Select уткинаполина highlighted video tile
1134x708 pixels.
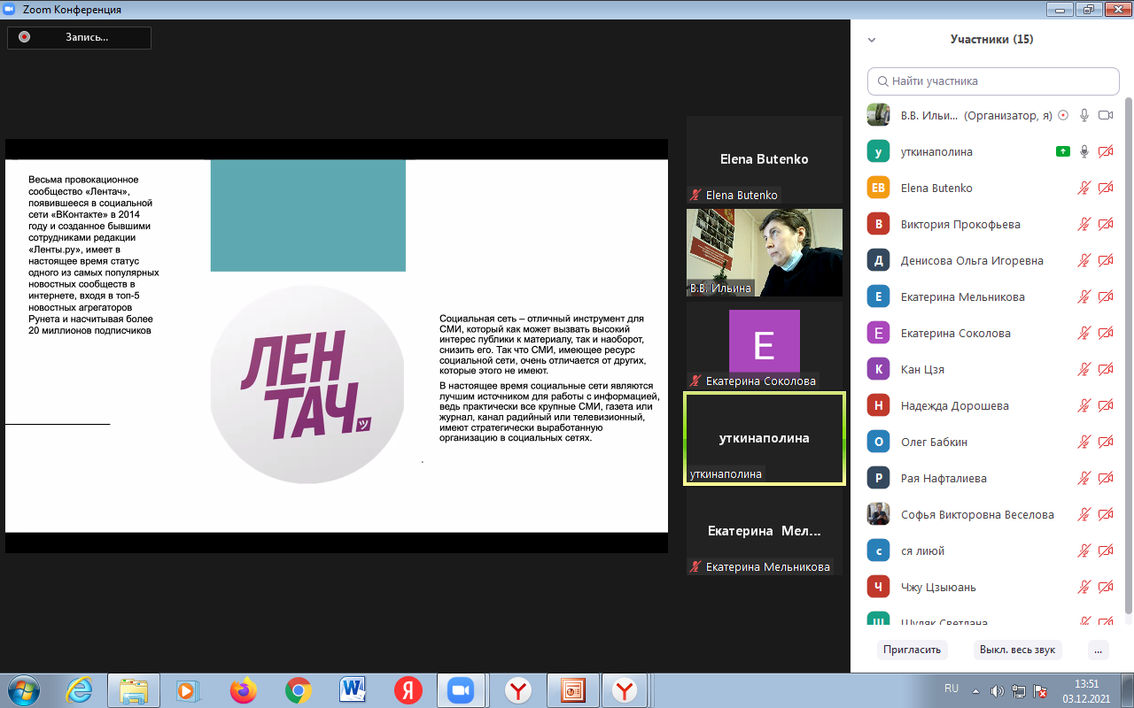[x=764, y=438]
